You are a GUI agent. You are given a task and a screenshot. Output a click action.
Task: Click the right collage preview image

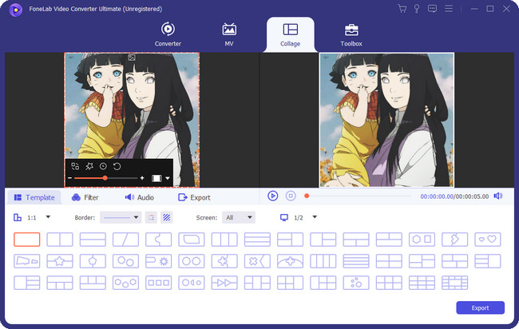[x=386, y=120]
